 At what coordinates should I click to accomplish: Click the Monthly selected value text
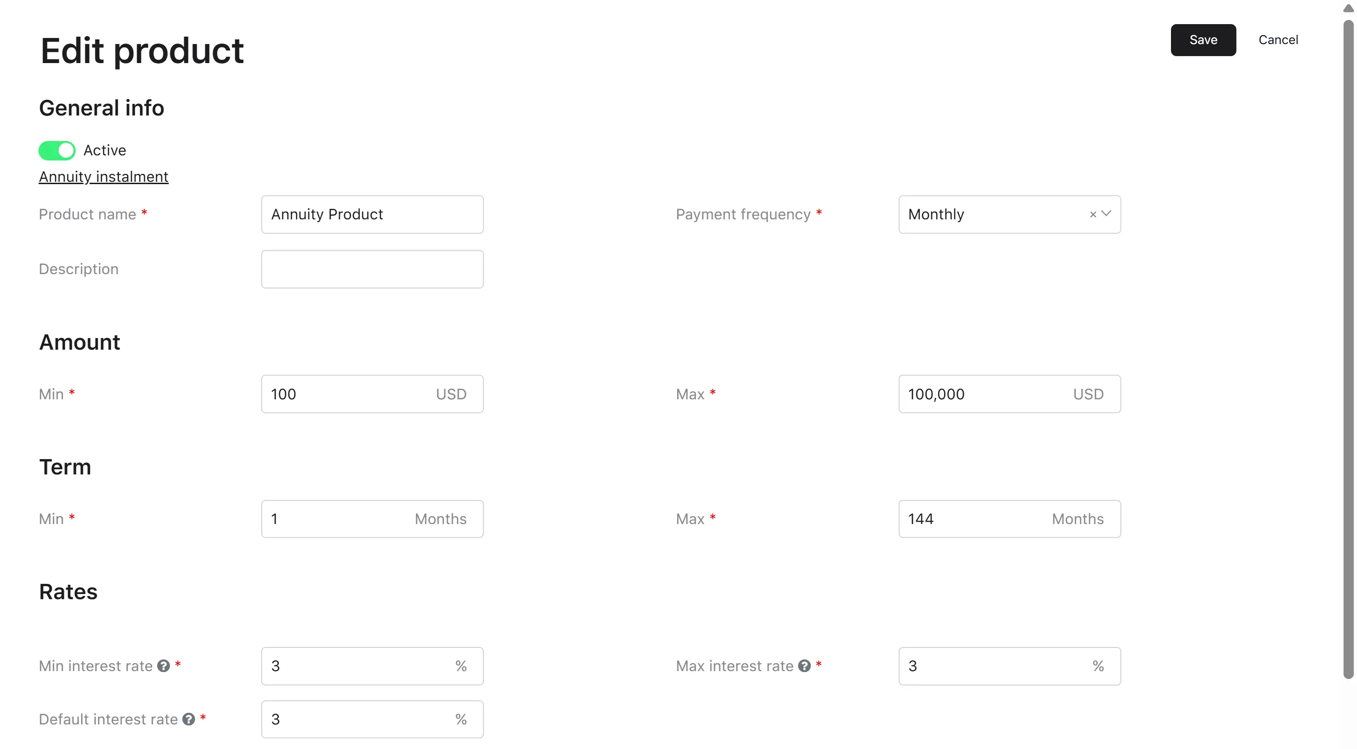coord(936,214)
